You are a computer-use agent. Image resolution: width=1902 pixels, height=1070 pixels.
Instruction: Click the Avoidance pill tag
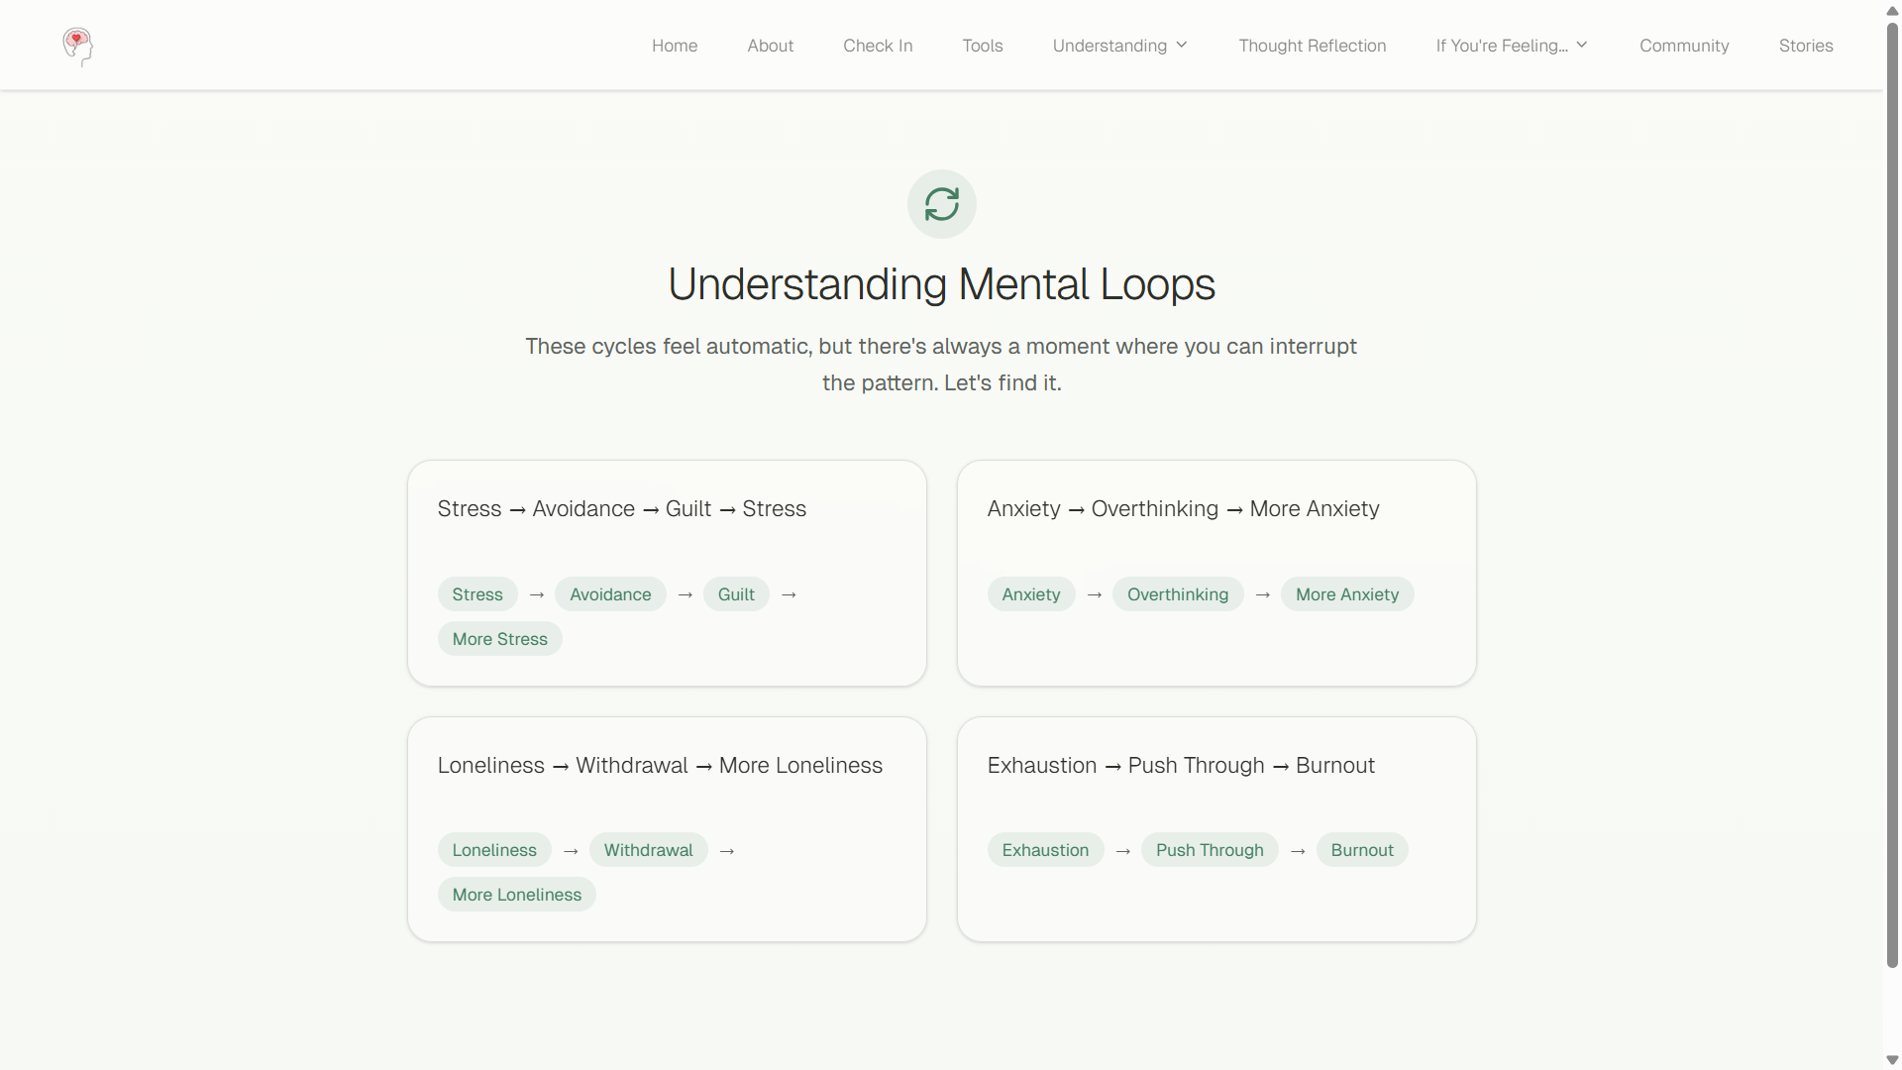pyautogui.click(x=610, y=594)
